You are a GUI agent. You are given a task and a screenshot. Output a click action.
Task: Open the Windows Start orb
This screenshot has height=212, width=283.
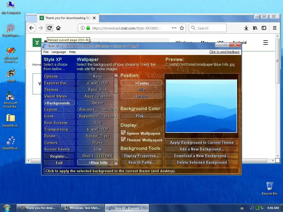[x=7, y=208]
